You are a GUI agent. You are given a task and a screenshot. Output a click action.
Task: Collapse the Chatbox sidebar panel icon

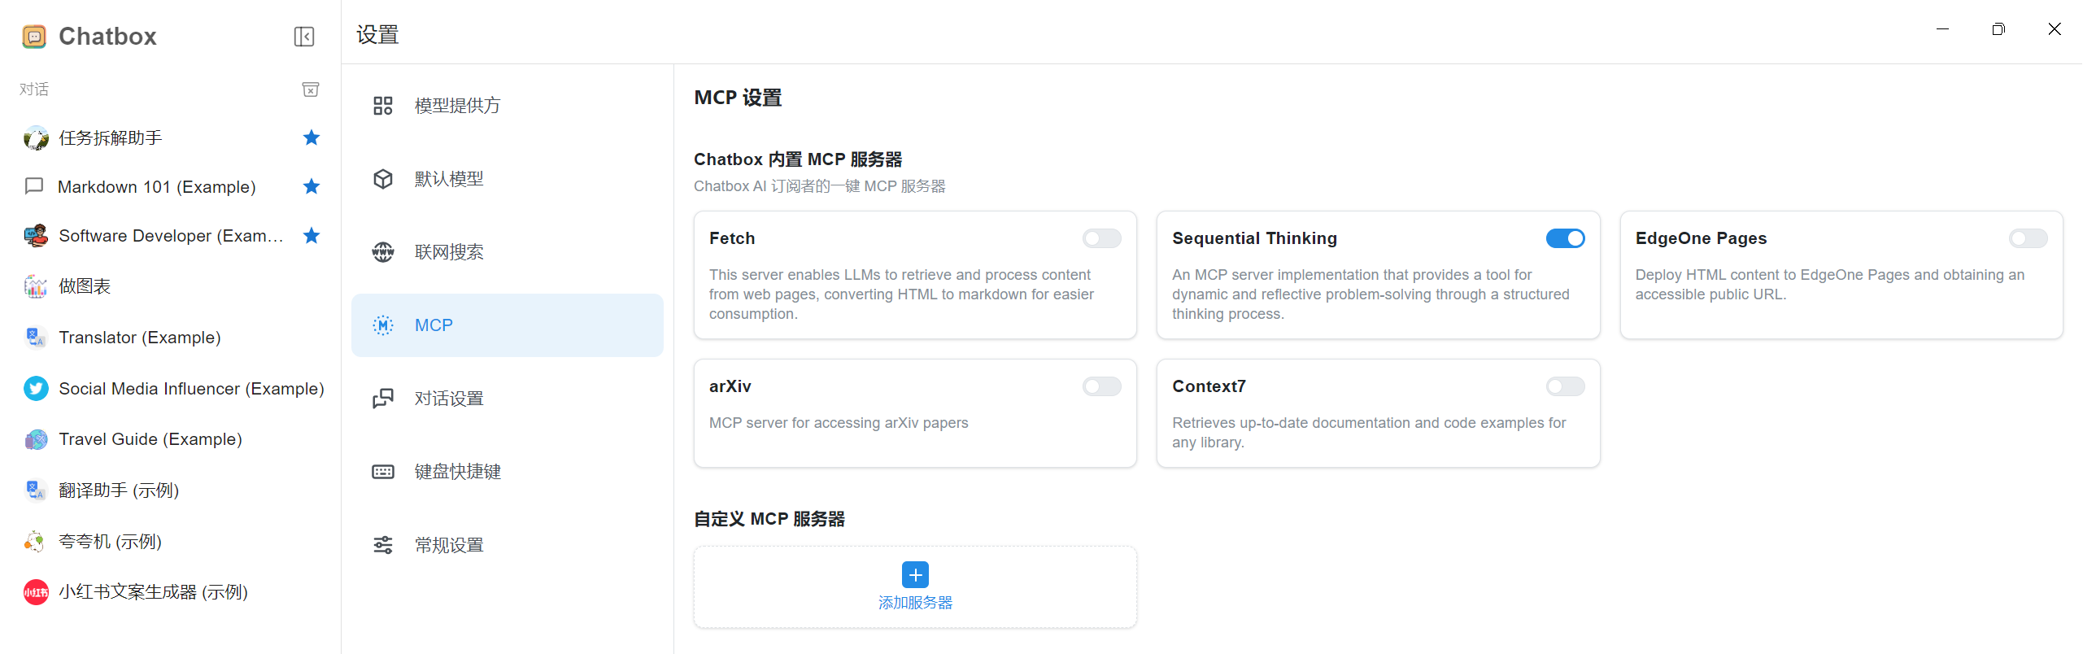coord(303,37)
